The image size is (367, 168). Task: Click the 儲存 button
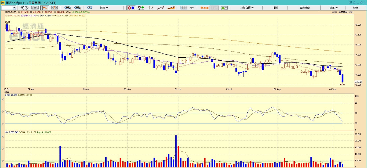[356, 8]
